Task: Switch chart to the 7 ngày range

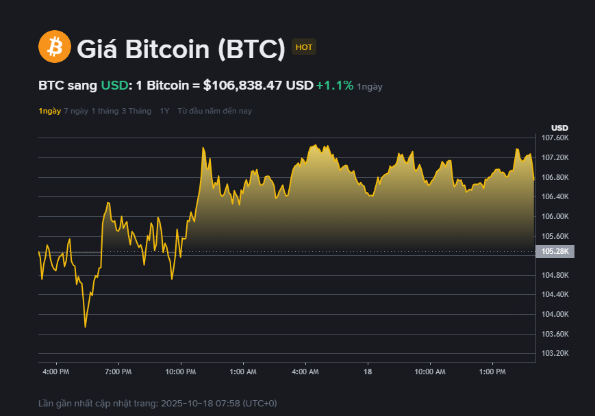Action: pos(76,111)
